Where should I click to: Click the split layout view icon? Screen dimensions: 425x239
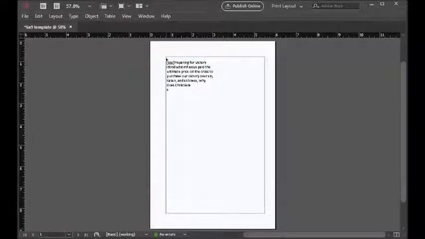click(x=396, y=234)
